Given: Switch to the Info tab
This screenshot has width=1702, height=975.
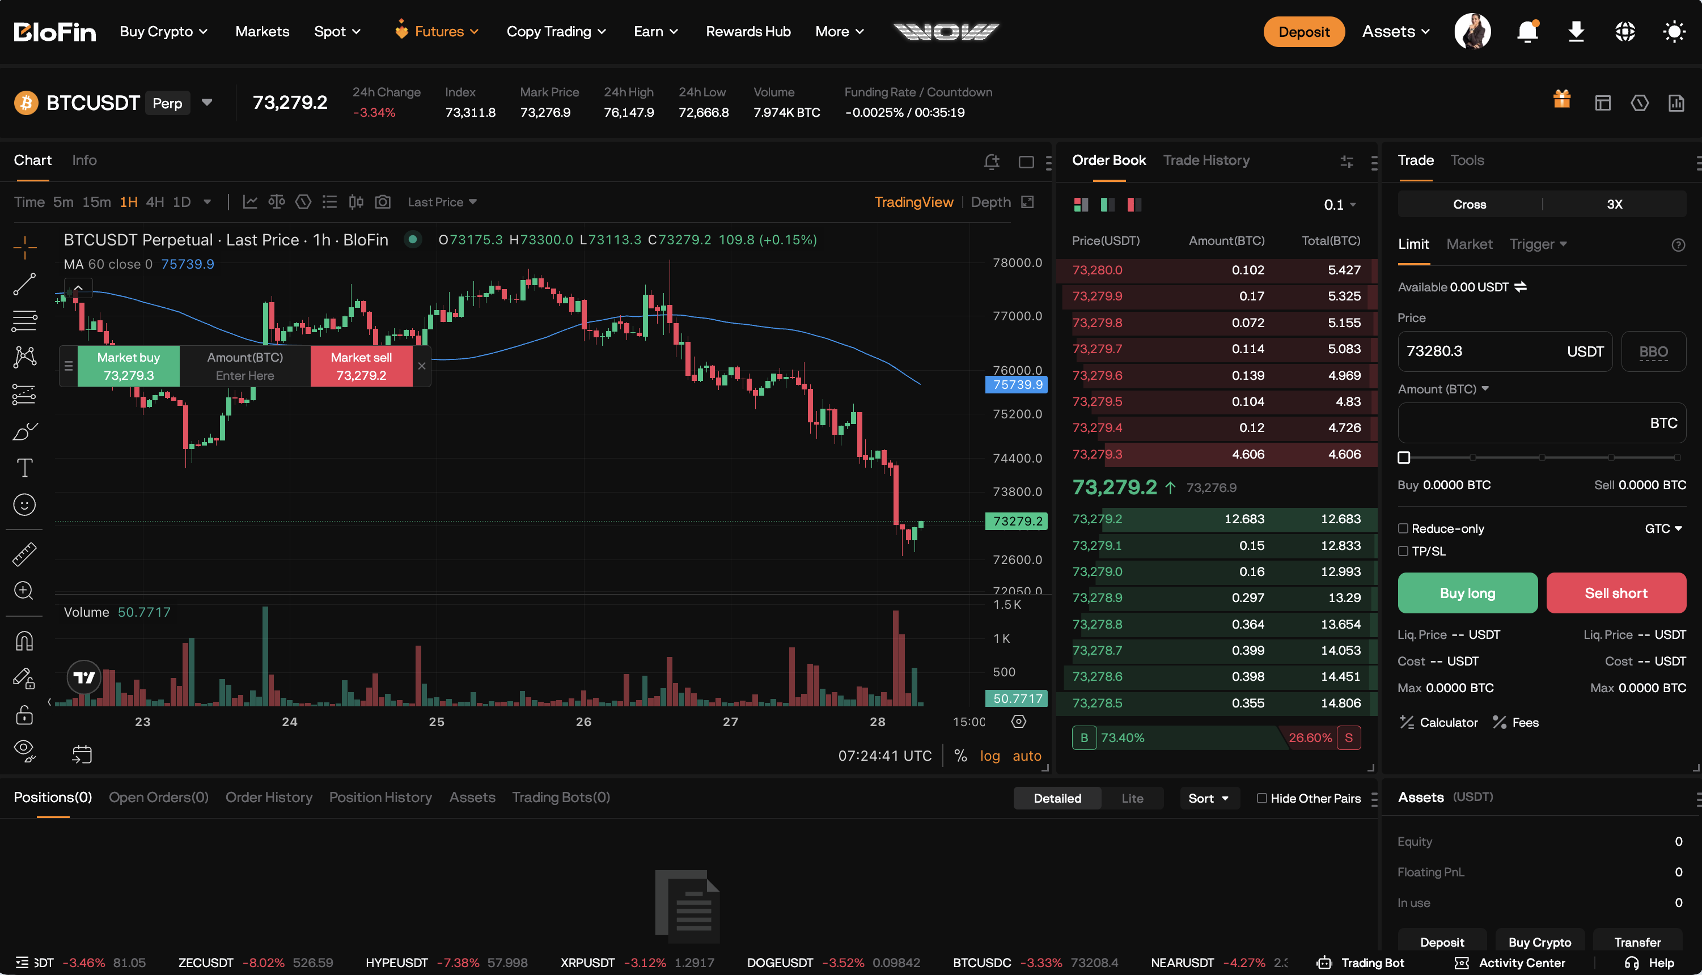Looking at the screenshot, I should 84,160.
